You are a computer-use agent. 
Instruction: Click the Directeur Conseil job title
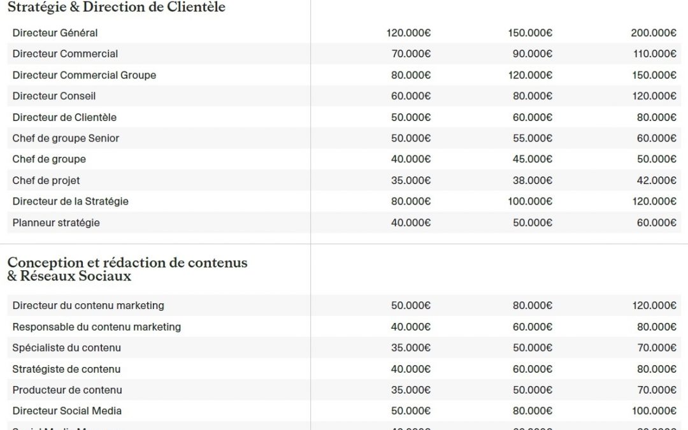[x=54, y=96]
